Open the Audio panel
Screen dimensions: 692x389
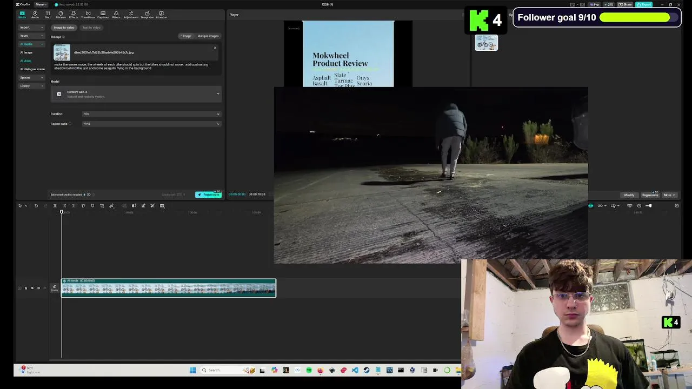pos(35,15)
